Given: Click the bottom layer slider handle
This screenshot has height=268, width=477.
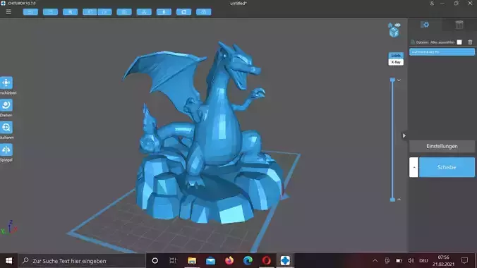Looking at the screenshot, I should click(x=392, y=200).
